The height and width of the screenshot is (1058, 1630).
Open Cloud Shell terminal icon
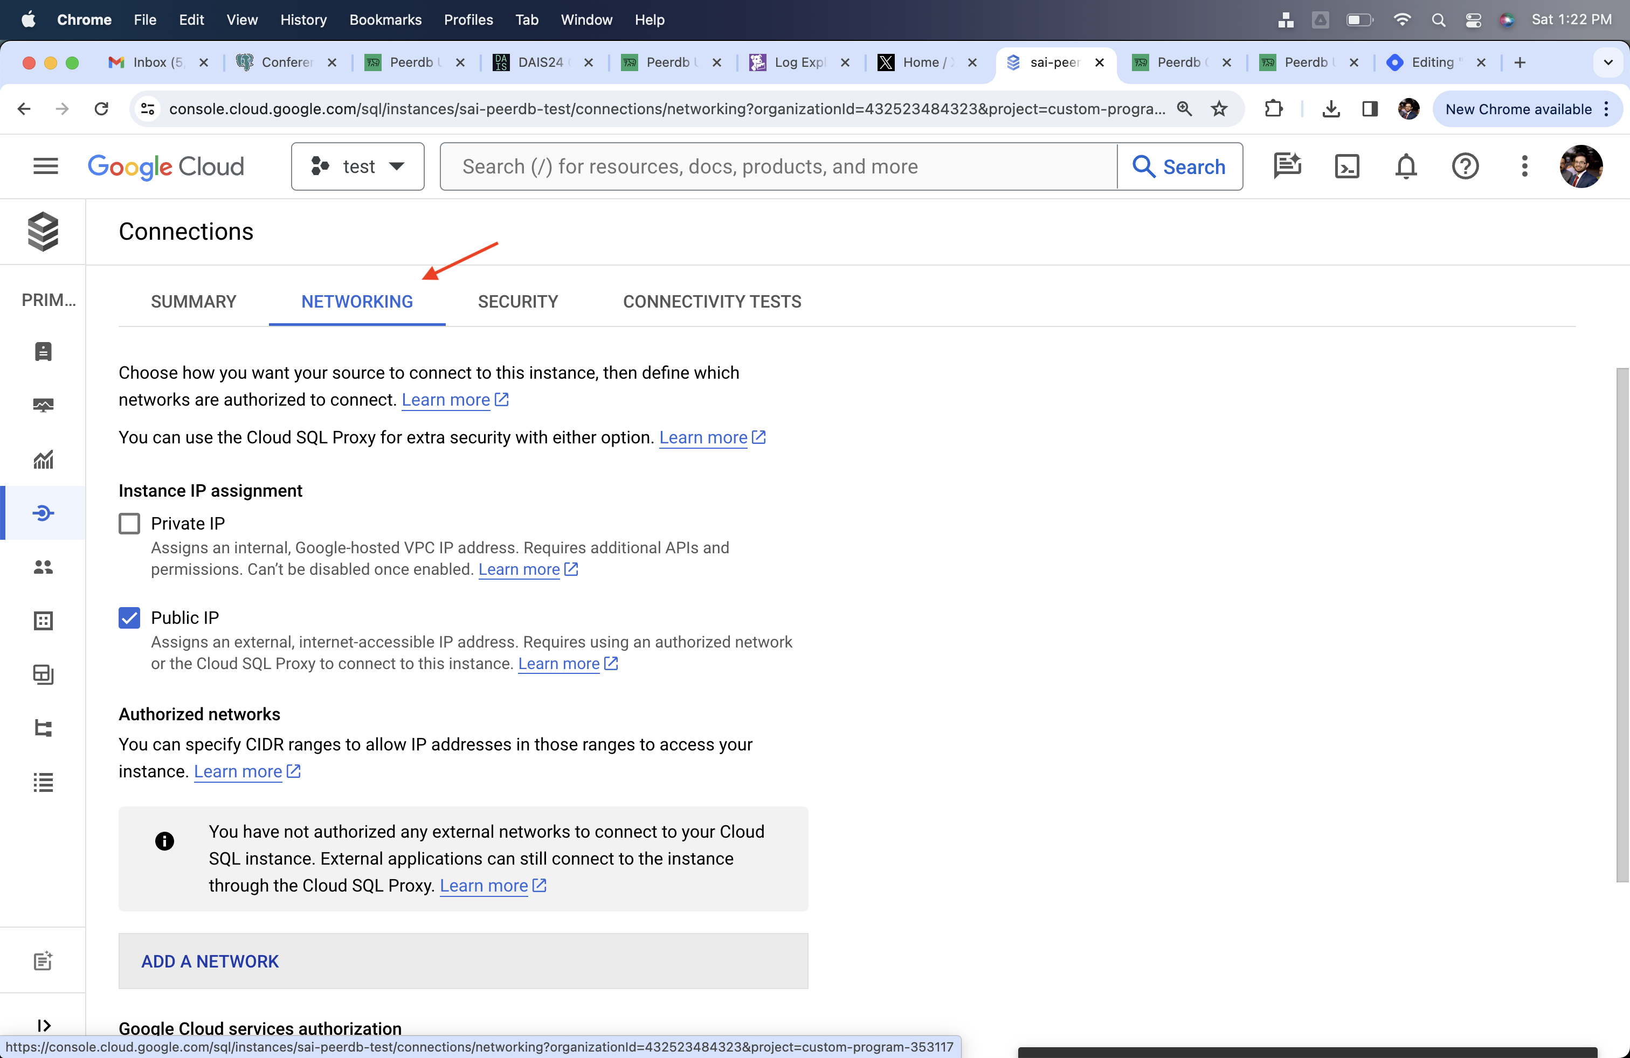click(1346, 165)
